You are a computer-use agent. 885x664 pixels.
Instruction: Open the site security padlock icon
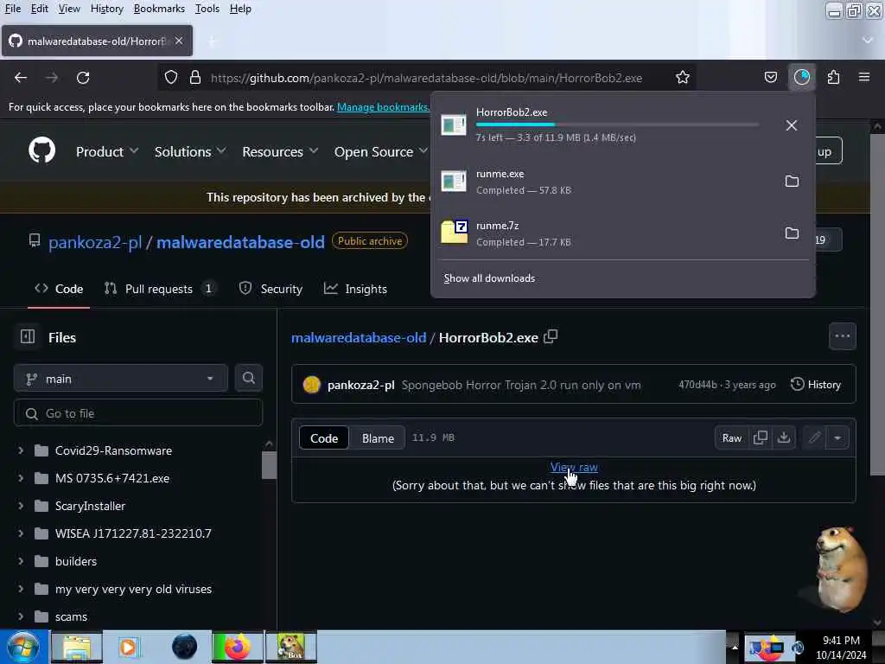[195, 77]
